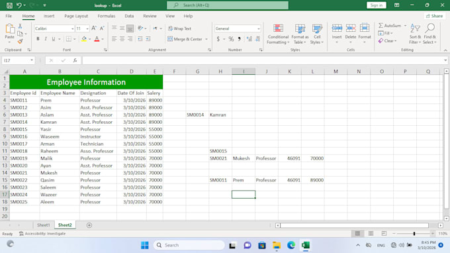Apply the red Font Color icon

(x=97, y=39)
